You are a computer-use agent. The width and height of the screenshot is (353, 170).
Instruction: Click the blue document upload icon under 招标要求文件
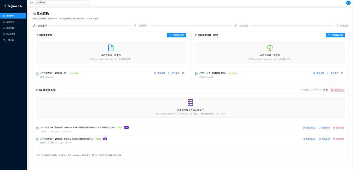(111, 48)
